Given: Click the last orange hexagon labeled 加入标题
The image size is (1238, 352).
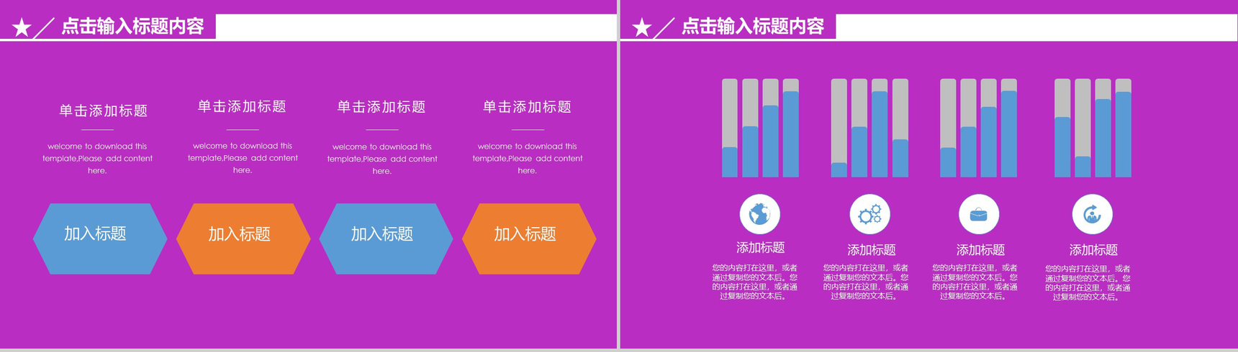Looking at the screenshot, I should (529, 238).
